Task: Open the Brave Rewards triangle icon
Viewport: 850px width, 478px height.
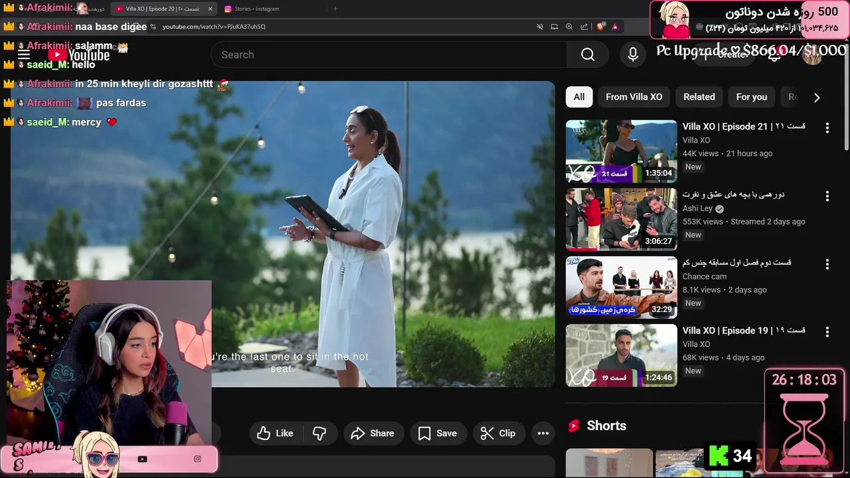Action: pos(615,27)
